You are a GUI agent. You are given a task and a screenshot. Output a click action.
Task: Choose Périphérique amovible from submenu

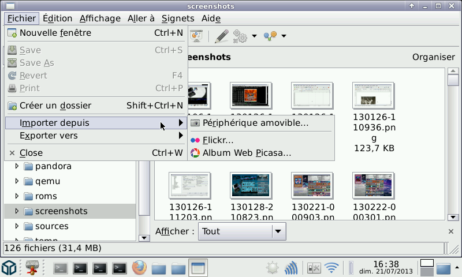255,123
